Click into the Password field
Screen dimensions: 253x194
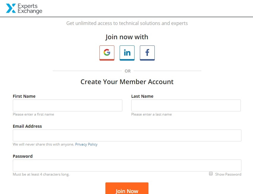point(127,165)
